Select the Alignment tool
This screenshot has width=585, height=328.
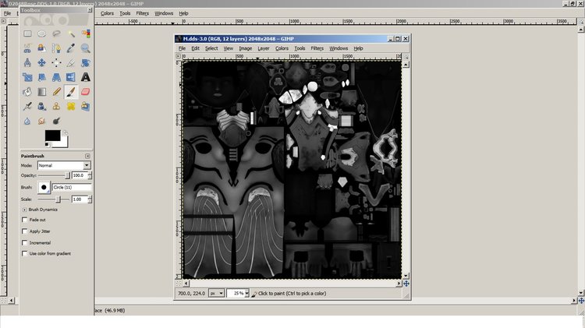[56, 62]
